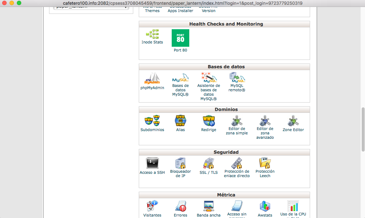Open Uso de la CPU chart icon
Screen dimensions: 365x218
(x=293, y=206)
